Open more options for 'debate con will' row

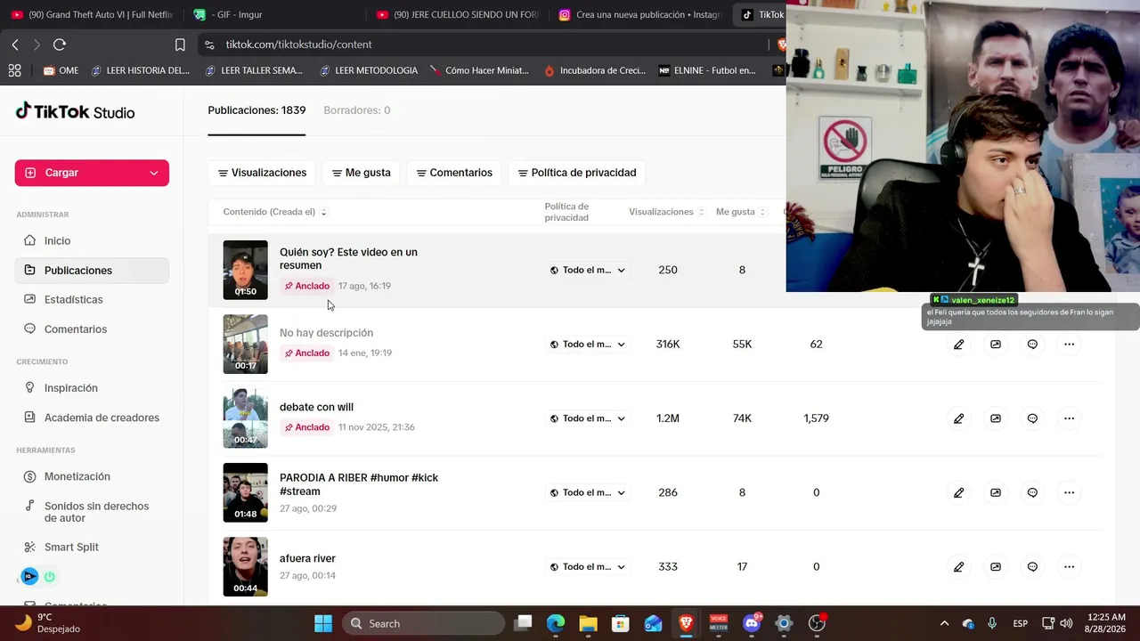[x=1069, y=418]
